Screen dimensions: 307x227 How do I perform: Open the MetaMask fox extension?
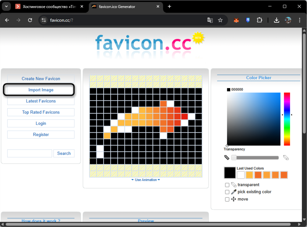(x=236, y=20)
